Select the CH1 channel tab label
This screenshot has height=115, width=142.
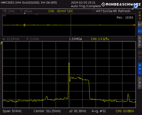140,15
